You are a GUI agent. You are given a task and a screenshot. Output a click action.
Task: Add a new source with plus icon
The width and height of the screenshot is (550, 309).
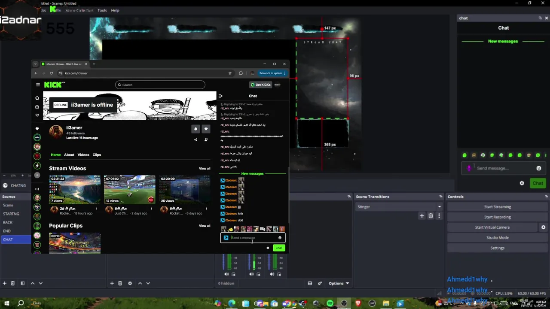(112, 283)
